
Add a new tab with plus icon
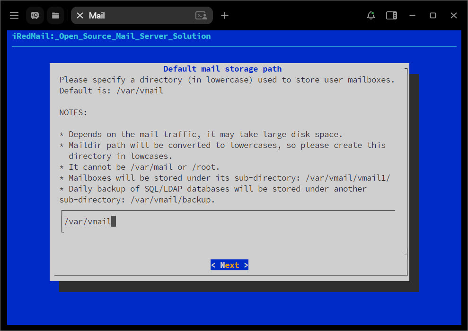(225, 16)
